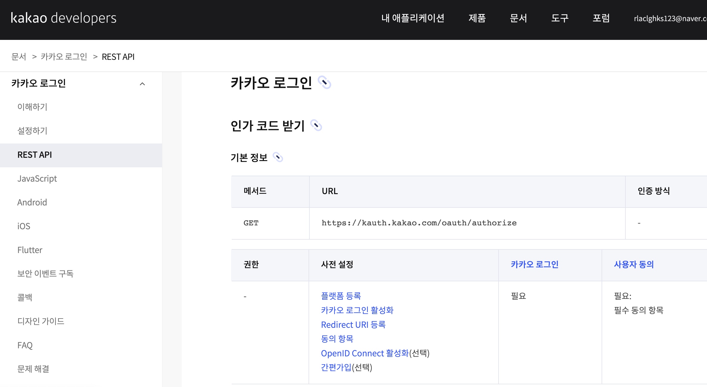Collapse the 카카오 로그인 sidebar section
707x387 pixels.
tap(142, 84)
